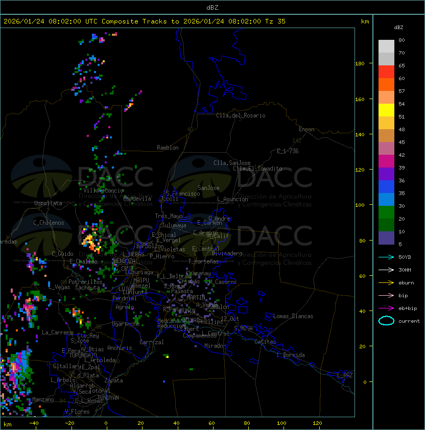425x430 pixels.
Task: Click the 'MENDOZA' map label
Action: coord(124,260)
